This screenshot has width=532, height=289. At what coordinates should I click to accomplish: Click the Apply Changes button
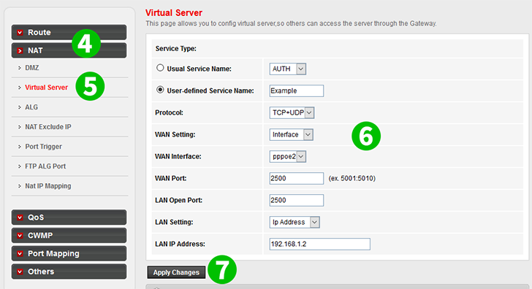coord(176,272)
